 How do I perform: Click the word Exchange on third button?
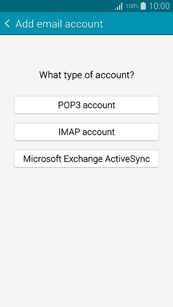83,159
